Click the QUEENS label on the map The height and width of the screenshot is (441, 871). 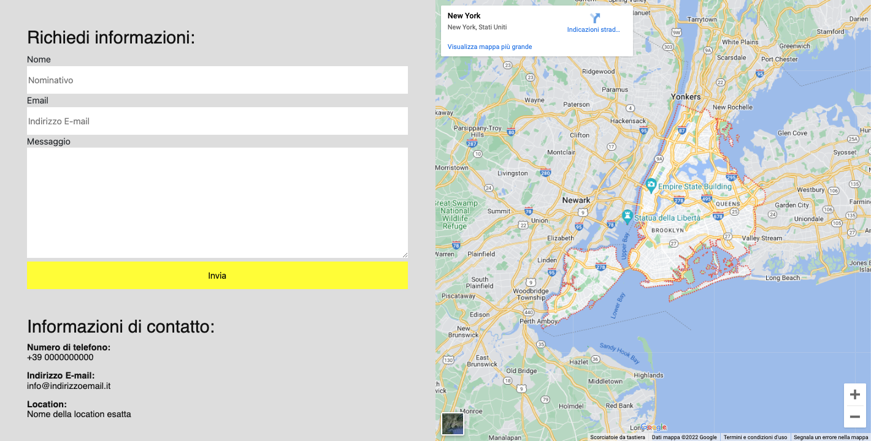tap(728, 203)
